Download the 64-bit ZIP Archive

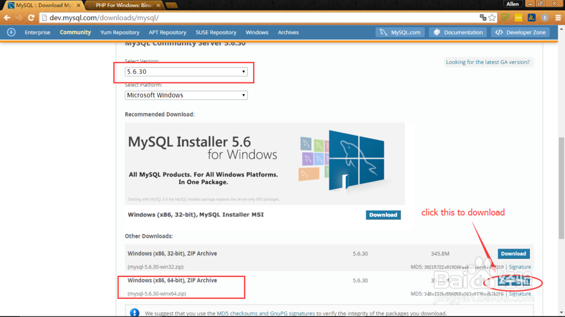(x=514, y=281)
